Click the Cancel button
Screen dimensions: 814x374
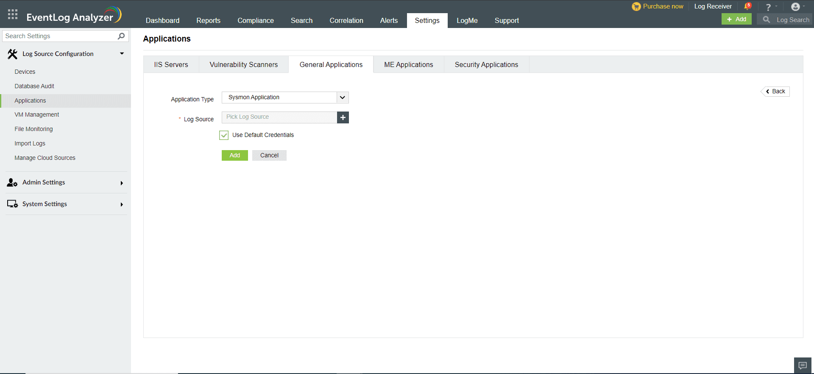[269, 155]
